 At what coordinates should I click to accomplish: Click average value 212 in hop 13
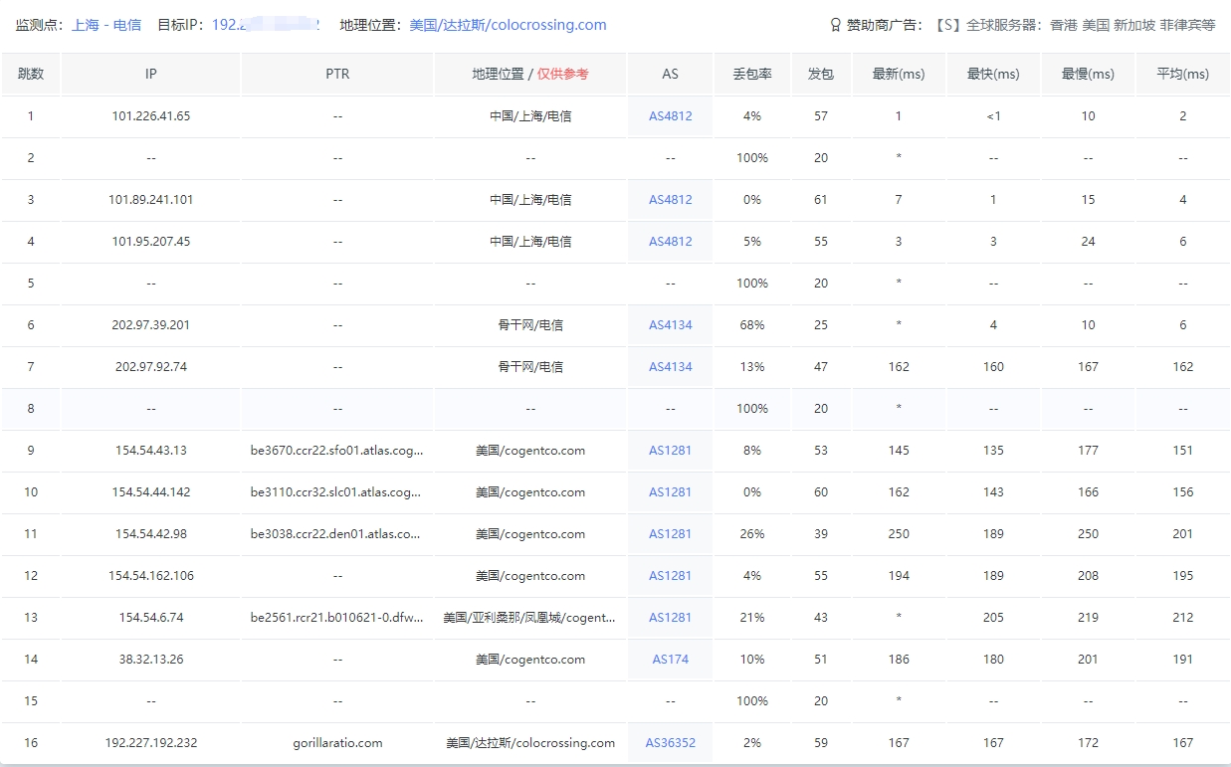[x=1182, y=618]
